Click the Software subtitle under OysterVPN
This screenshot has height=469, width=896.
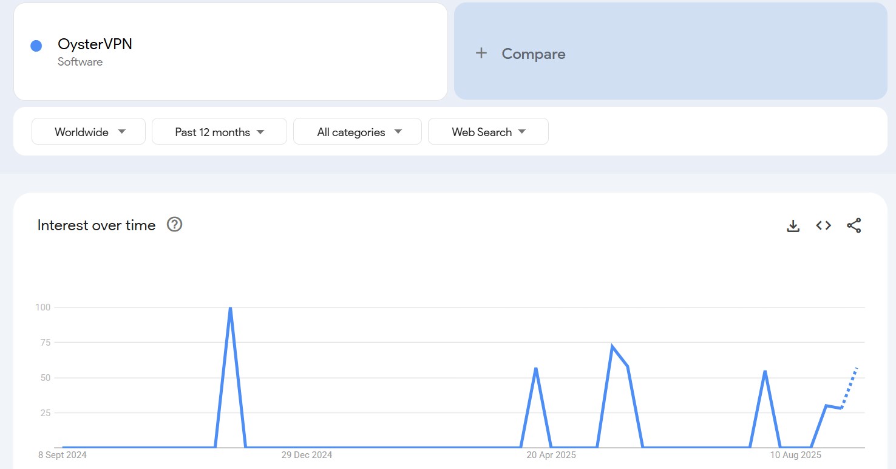(80, 62)
